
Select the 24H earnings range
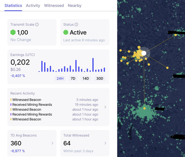(60, 78)
